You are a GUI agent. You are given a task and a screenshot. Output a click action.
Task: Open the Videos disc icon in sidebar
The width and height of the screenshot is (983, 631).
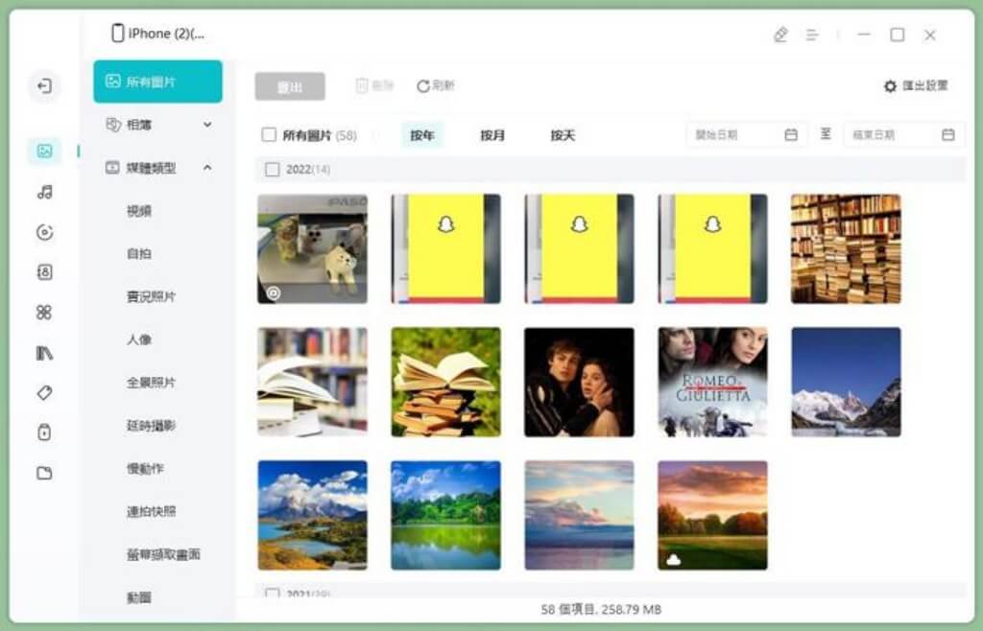pos(44,232)
